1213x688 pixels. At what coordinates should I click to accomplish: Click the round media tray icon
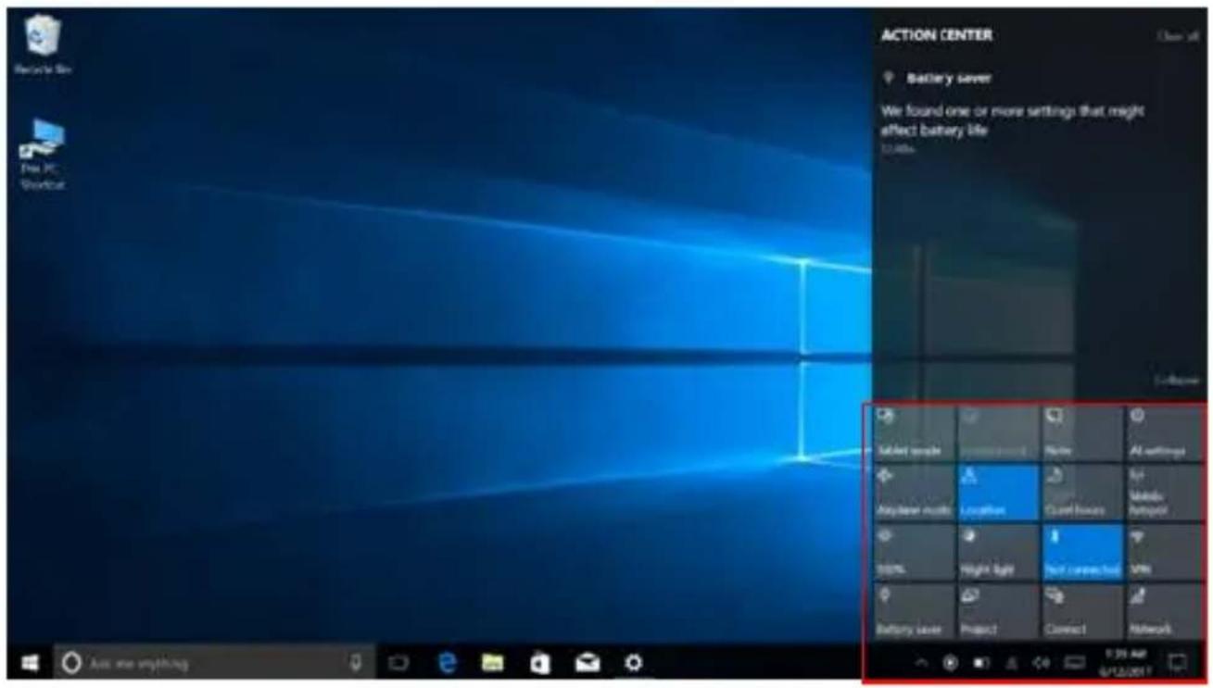(951, 663)
